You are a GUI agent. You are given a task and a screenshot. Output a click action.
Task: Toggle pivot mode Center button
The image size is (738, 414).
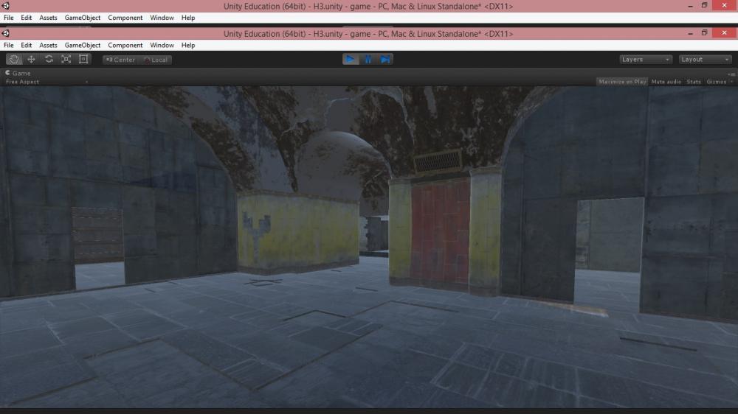point(120,60)
